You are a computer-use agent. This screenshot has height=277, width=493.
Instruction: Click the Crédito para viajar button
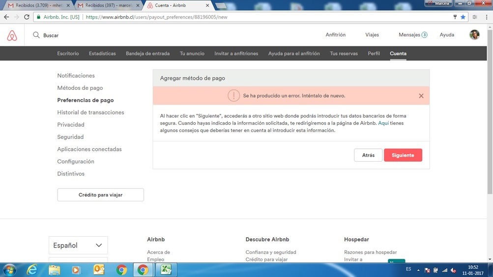[101, 194]
